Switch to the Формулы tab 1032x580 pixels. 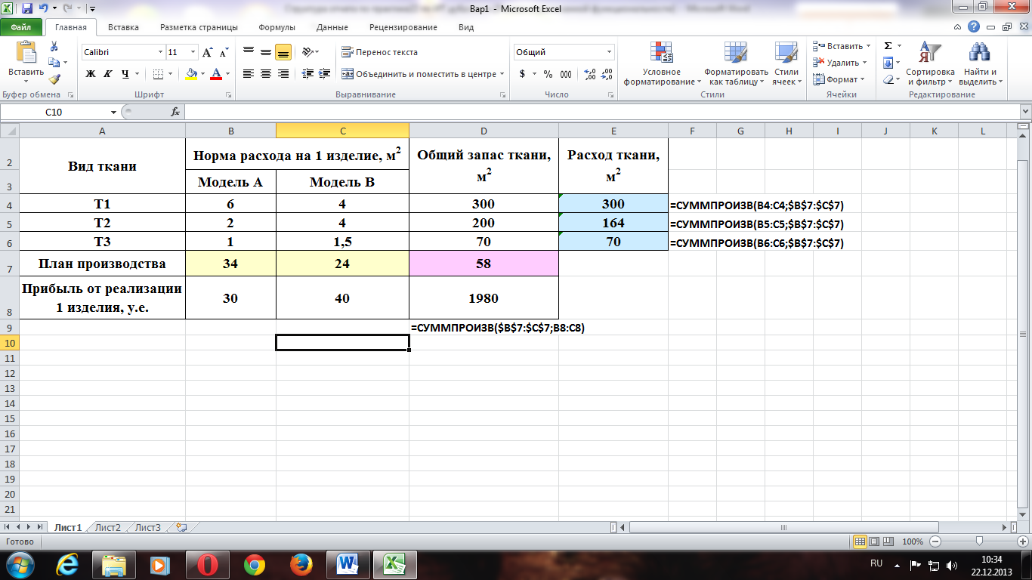point(277,27)
